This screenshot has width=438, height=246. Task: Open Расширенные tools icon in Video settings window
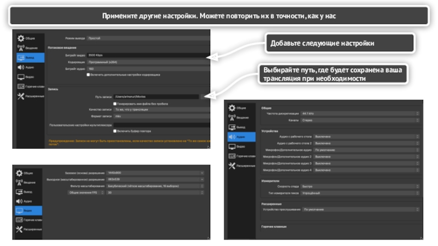[x=19, y=229]
